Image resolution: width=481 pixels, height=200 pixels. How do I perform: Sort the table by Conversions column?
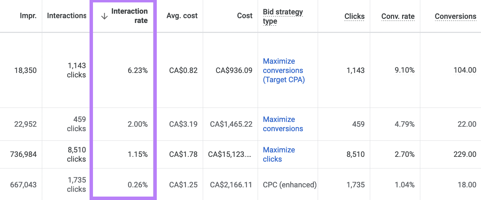pos(456,16)
